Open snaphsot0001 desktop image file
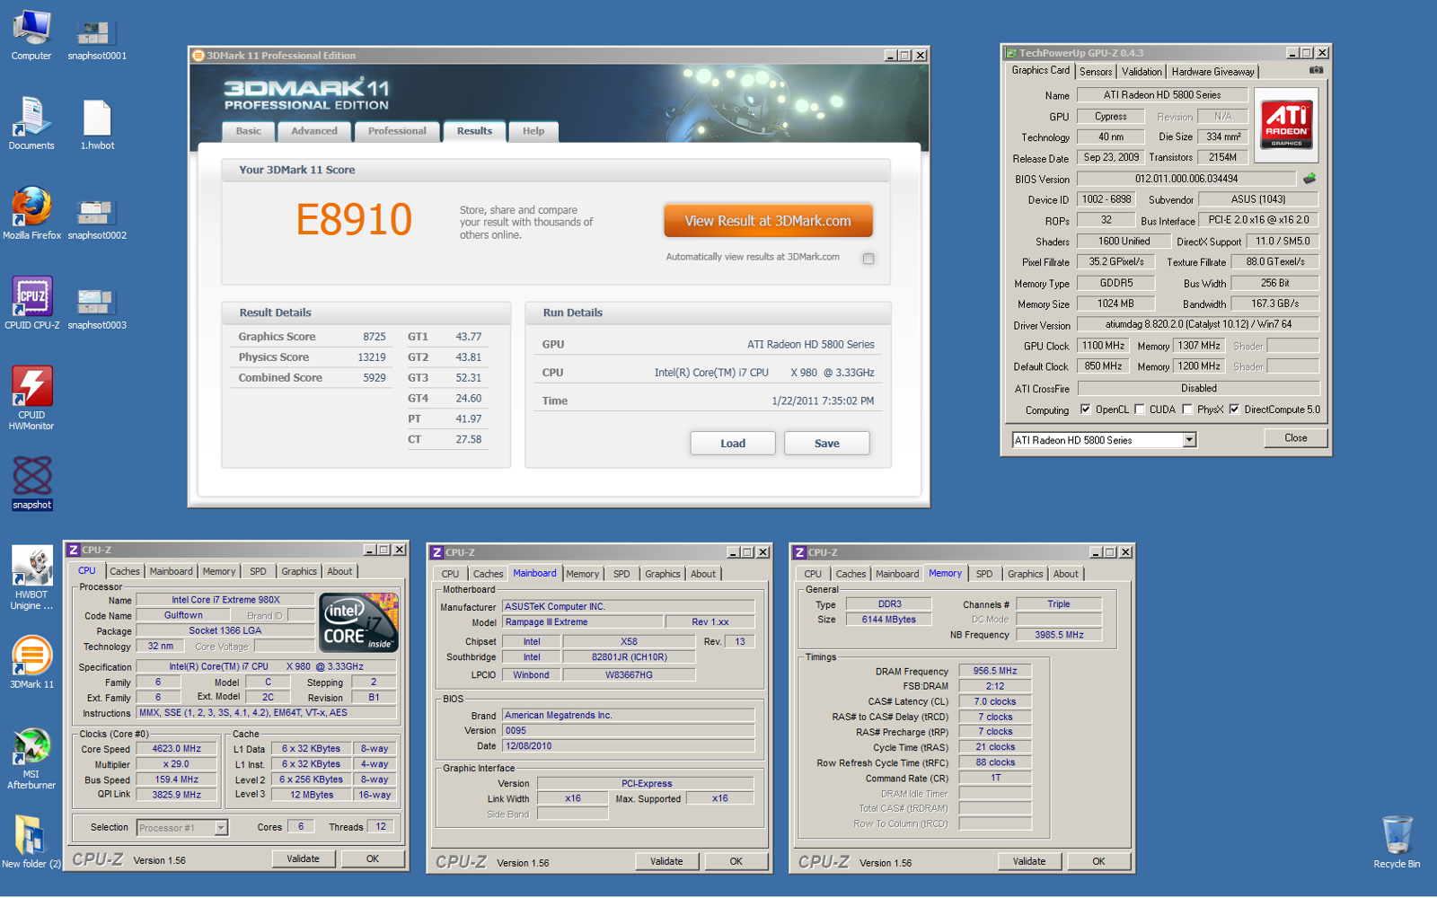The height and width of the screenshot is (898, 1437). pyautogui.click(x=96, y=39)
